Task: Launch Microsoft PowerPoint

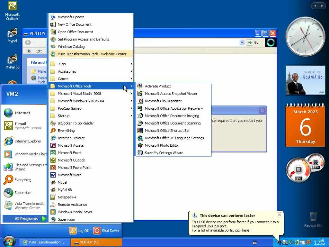Action: point(91,167)
